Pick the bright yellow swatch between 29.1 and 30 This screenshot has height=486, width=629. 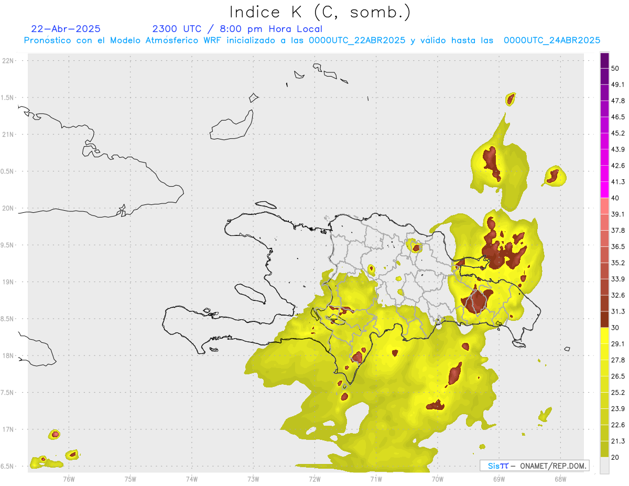(605, 336)
